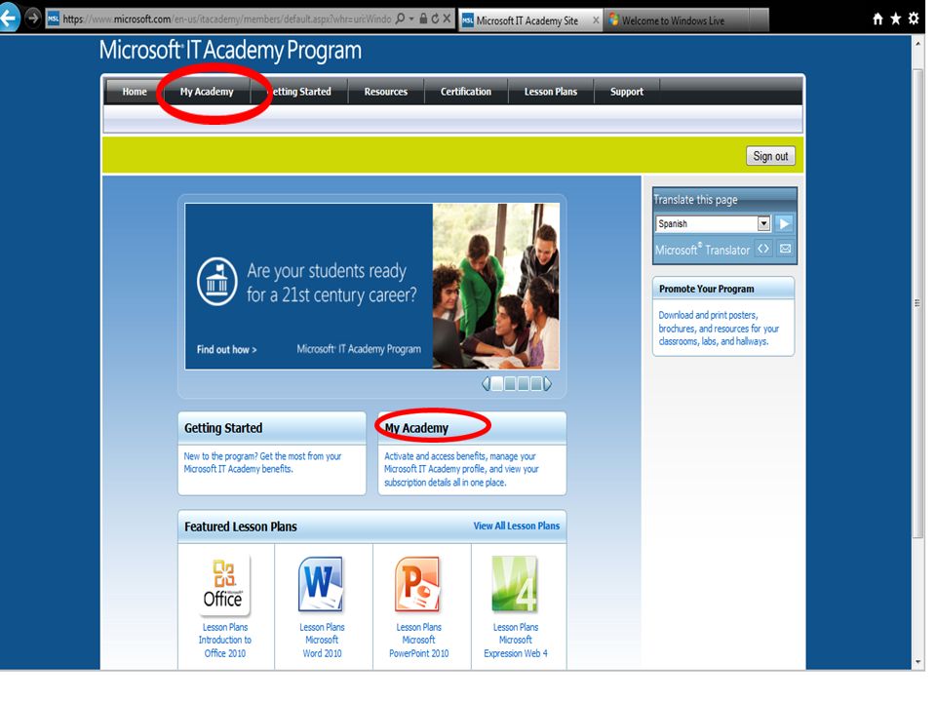Open the Certification navigation item
The height and width of the screenshot is (702, 936).
pyautogui.click(x=466, y=92)
